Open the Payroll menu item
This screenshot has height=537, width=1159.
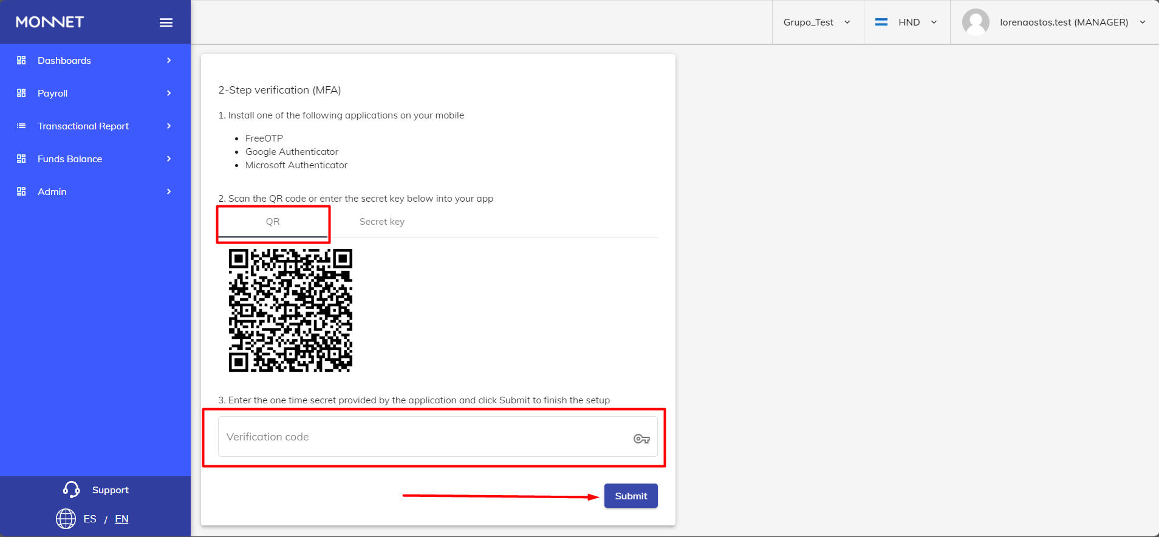pos(95,93)
